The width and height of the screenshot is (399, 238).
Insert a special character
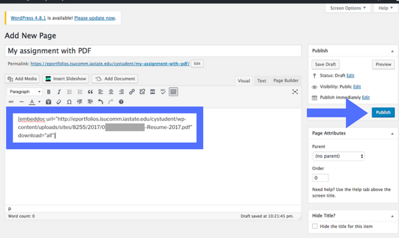tap(69, 102)
